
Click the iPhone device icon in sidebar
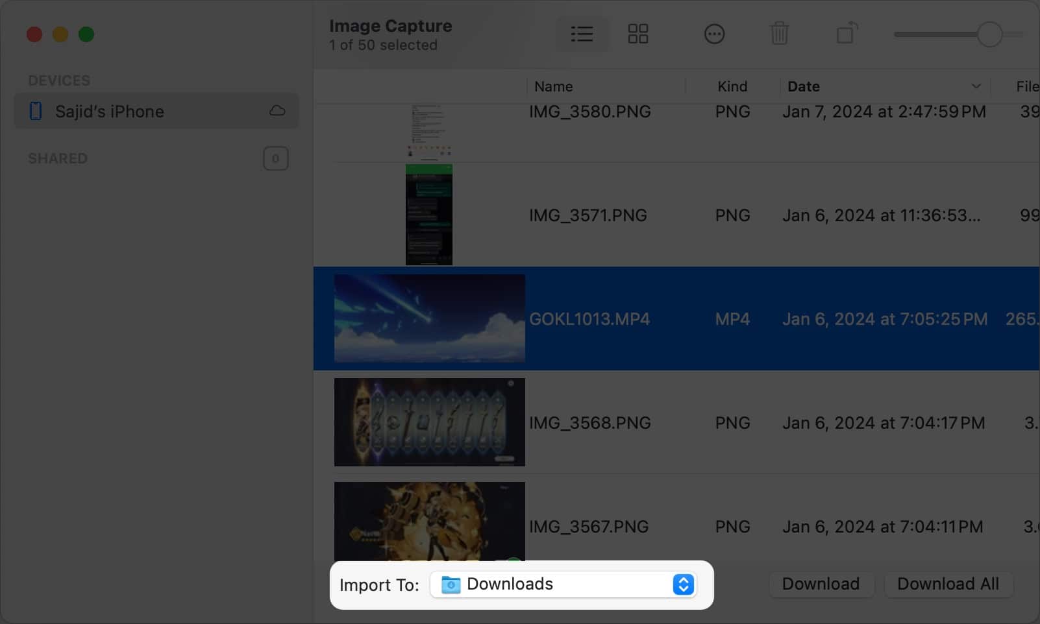[x=36, y=111]
